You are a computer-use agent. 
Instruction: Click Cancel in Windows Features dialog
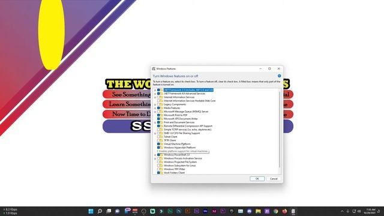tap(274, 179)
